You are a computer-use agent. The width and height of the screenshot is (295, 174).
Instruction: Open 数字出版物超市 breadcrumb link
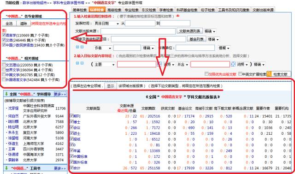pos(35,3)
